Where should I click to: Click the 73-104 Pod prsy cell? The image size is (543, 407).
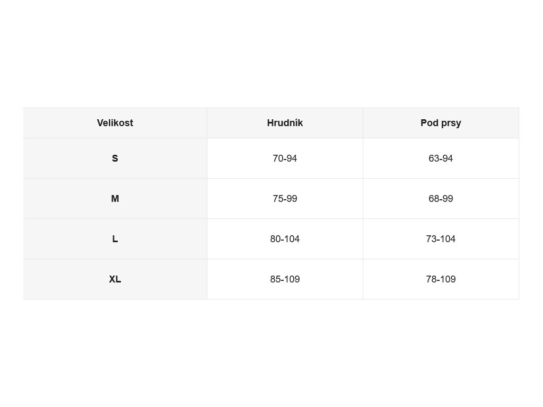pos(441,239)
